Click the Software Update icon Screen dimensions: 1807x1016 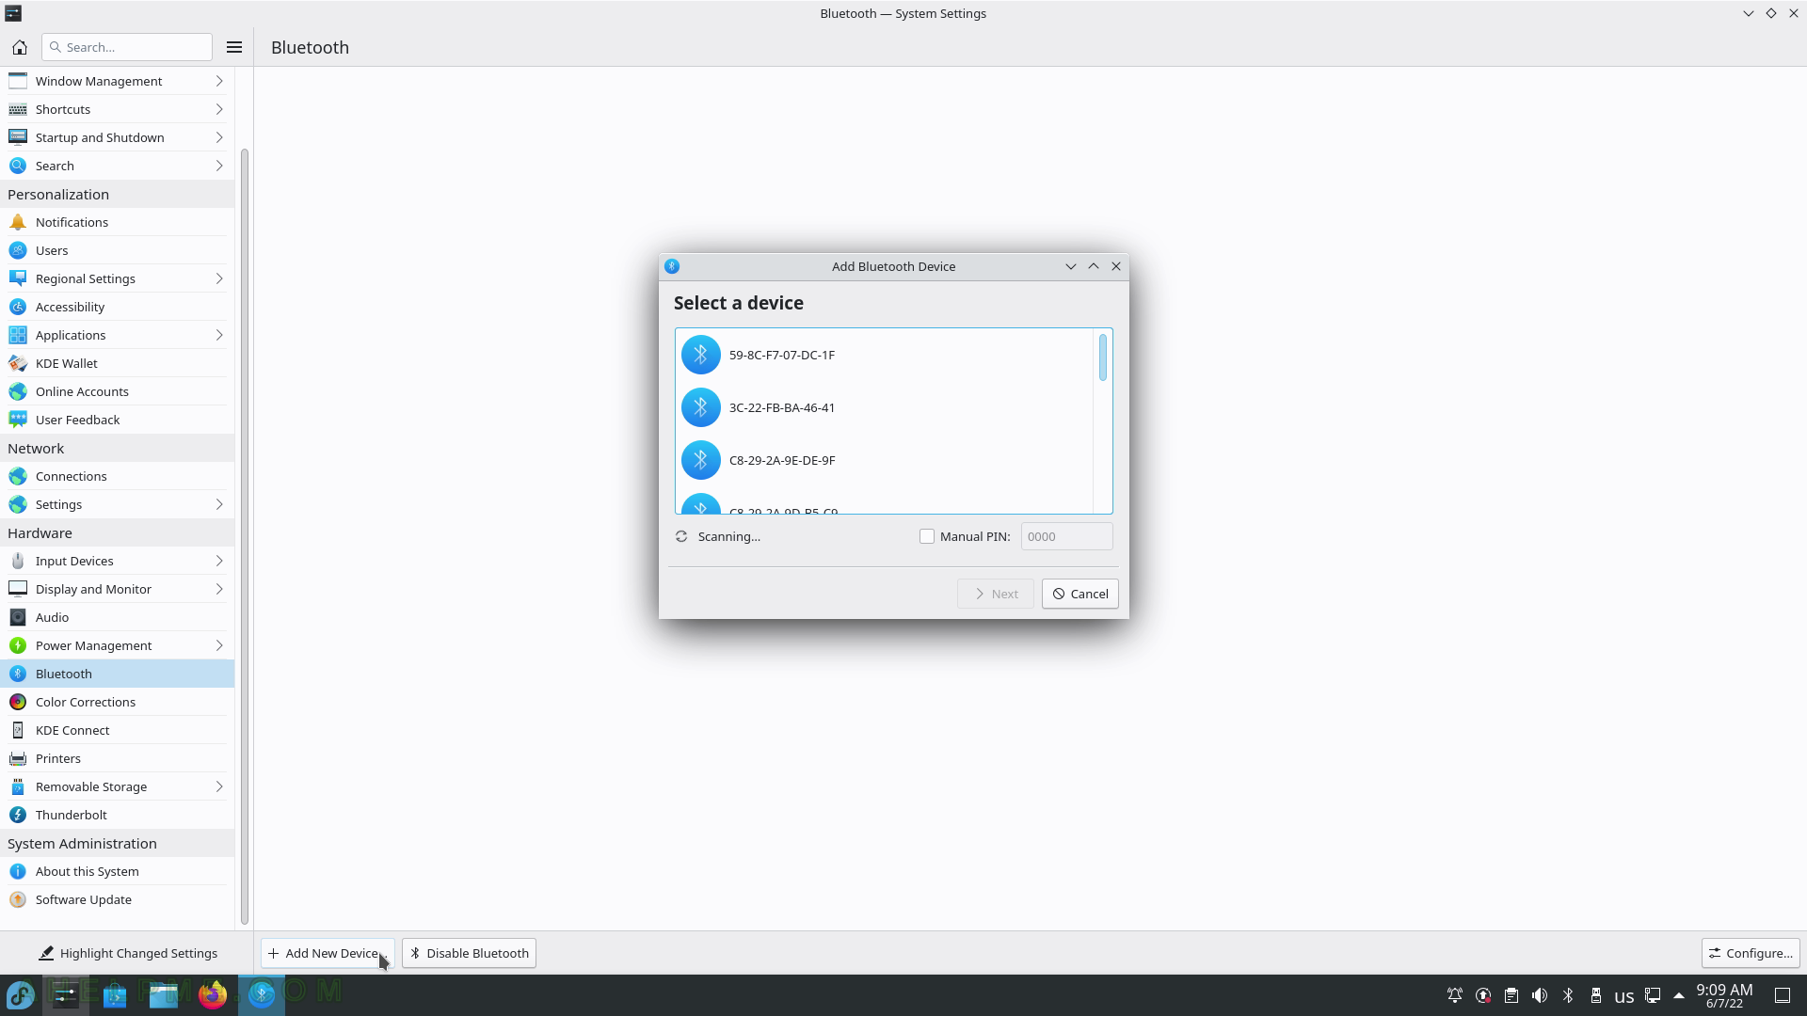point(18,899)
